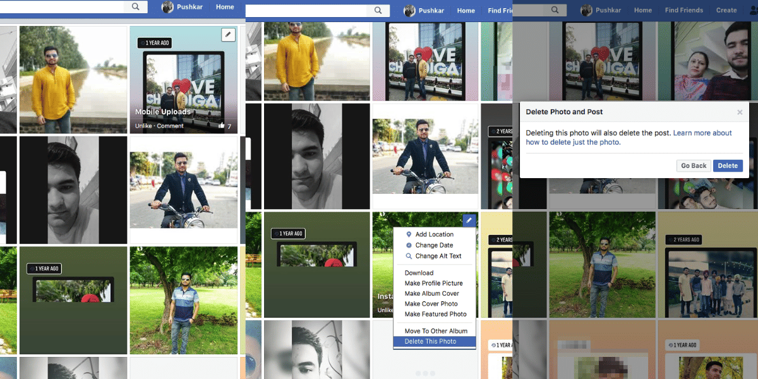Click the pencil edit icon on the park photo
Viewport: 758px width, 379px height.
pyautogui.click(x=469, y=220)
